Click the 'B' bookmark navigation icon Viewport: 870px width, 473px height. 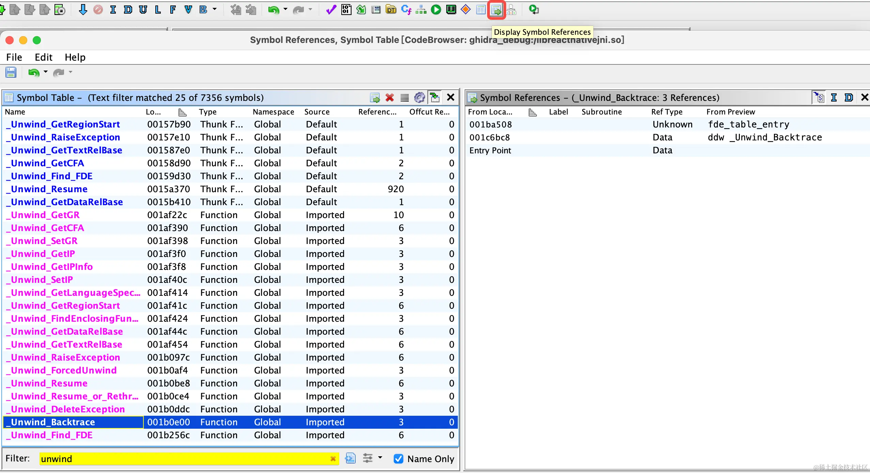tap(203, 10)
